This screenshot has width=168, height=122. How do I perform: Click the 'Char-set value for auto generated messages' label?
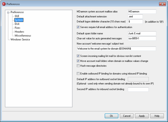tap(99, 38)
